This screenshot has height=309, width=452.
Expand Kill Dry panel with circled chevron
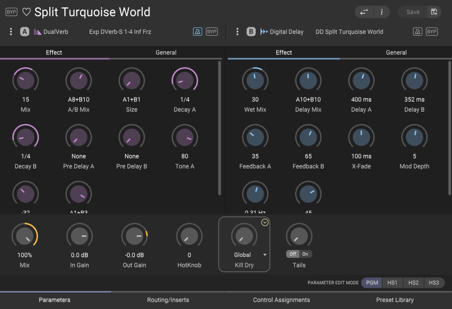(265, 222)
